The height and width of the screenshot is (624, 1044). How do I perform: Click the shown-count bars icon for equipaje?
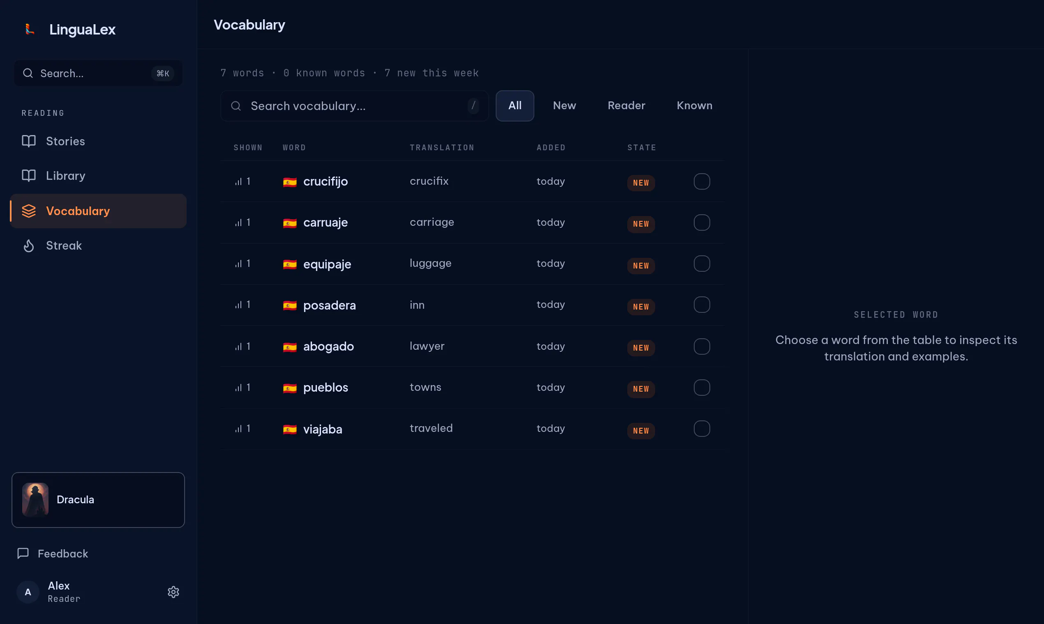pyautogui.click(x=238, y=264)
